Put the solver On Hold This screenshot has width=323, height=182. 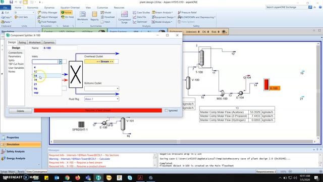point(67,17)
